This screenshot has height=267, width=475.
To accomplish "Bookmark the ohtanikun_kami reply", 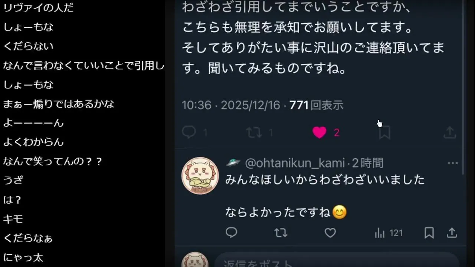I will click(429, 233).
